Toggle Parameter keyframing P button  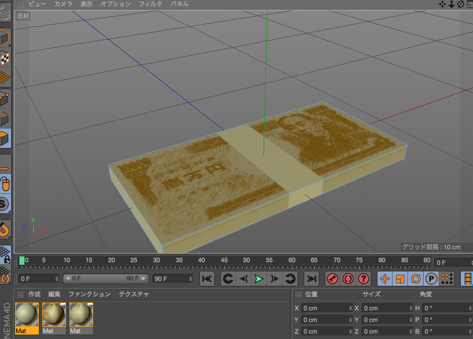pyautogui.click(x=431, y=279)
